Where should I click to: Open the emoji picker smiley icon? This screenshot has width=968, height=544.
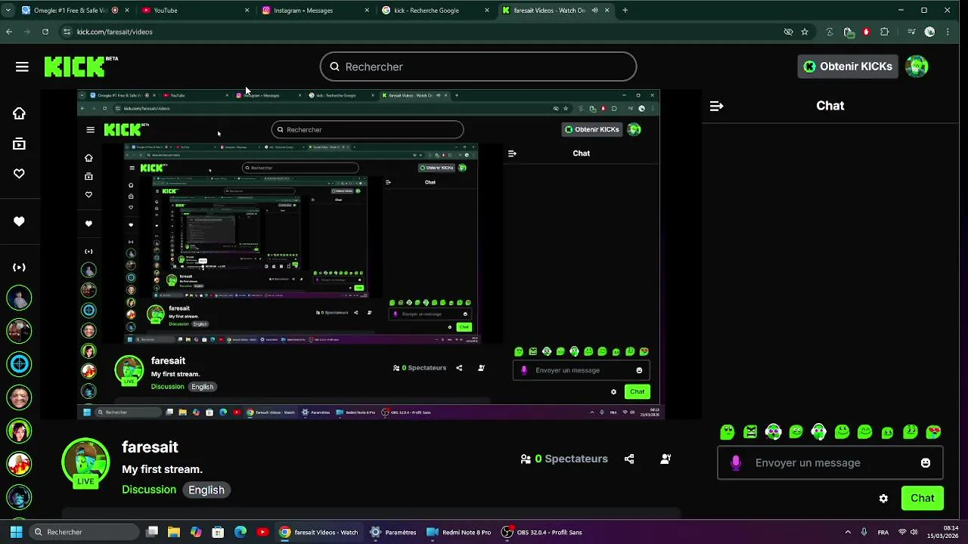tap(926, 463)
